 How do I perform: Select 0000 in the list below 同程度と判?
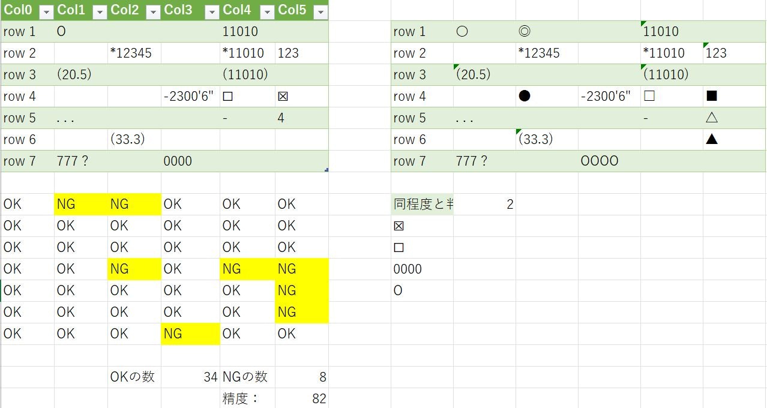pos(422,269)
